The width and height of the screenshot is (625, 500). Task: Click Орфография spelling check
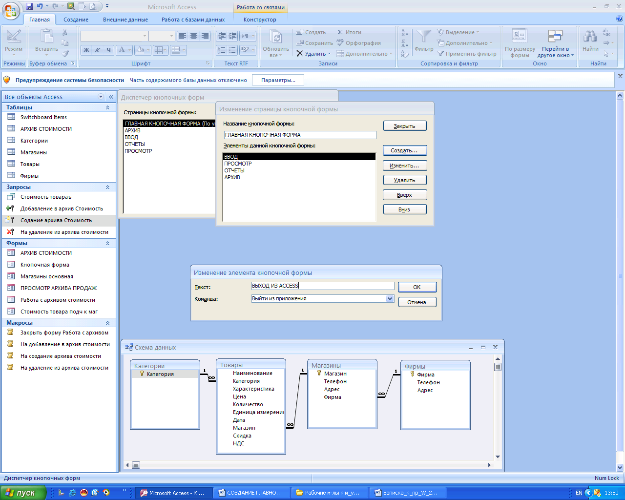tap(358, 43)
